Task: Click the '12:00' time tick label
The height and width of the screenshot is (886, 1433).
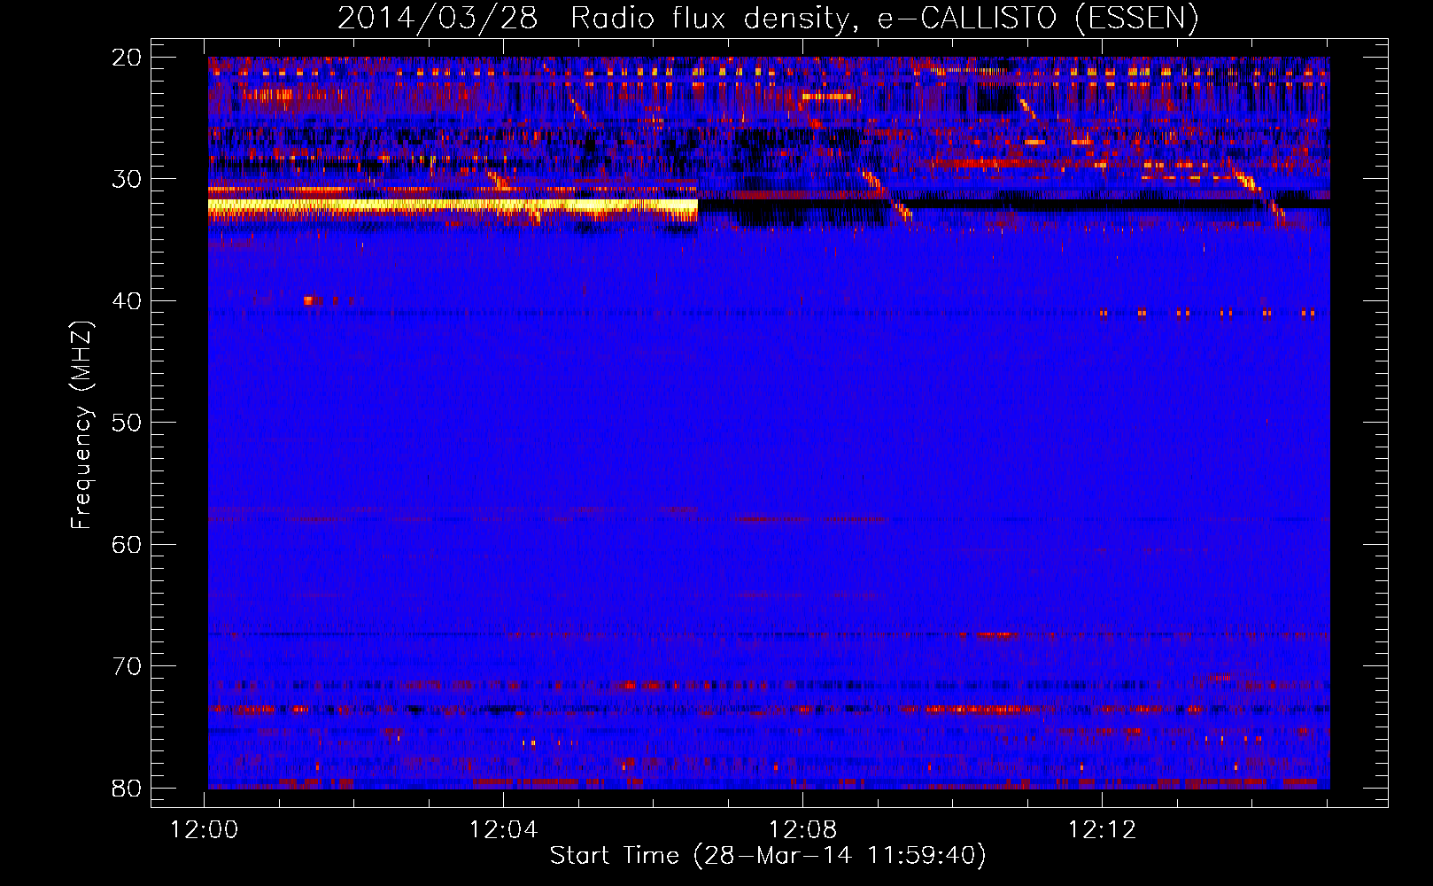Action: point(205,830)
